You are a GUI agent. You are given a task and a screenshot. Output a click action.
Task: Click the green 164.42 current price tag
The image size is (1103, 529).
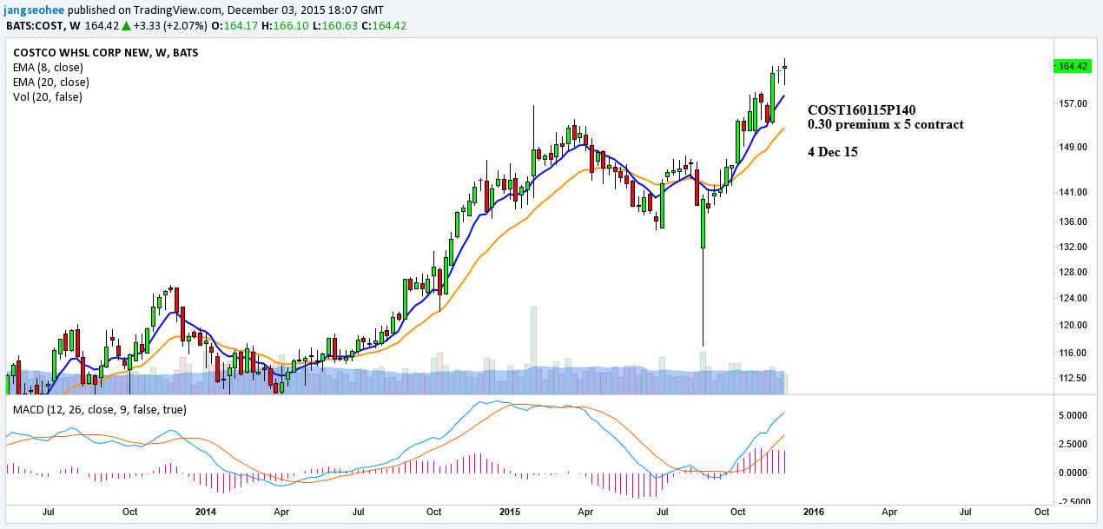click(1072, 66)
